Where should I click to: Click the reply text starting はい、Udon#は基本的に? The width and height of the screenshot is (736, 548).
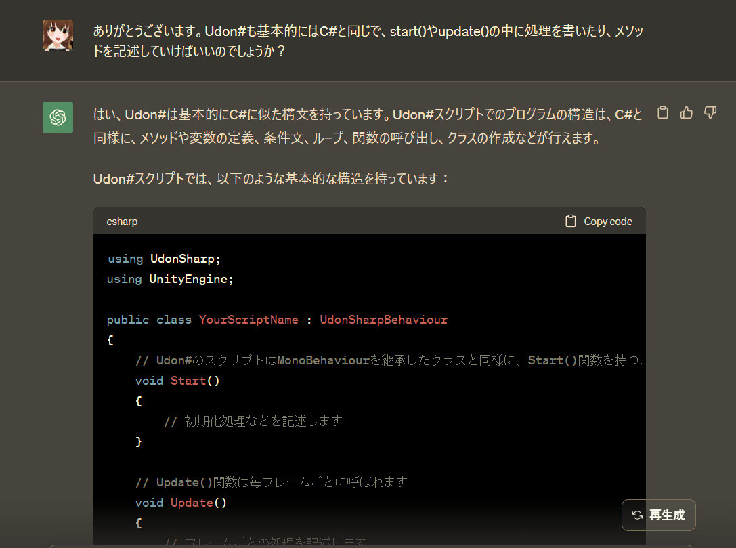pos(368,126)
